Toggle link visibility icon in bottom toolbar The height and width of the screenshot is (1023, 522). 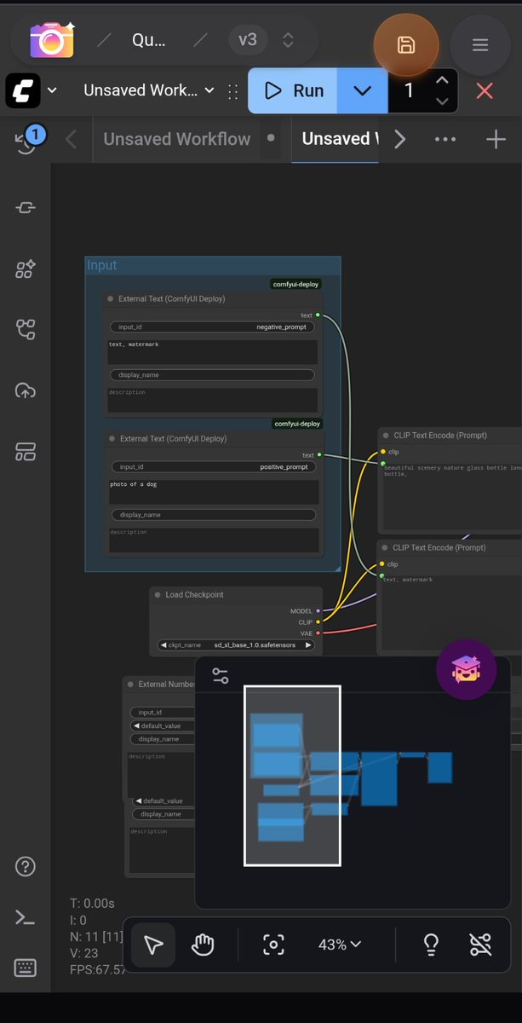click(x=481, y=945)
